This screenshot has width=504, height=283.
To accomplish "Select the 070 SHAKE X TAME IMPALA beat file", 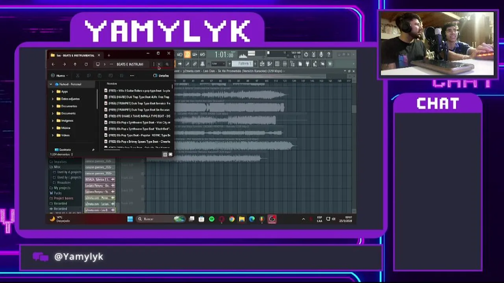I will pos(137,116).
